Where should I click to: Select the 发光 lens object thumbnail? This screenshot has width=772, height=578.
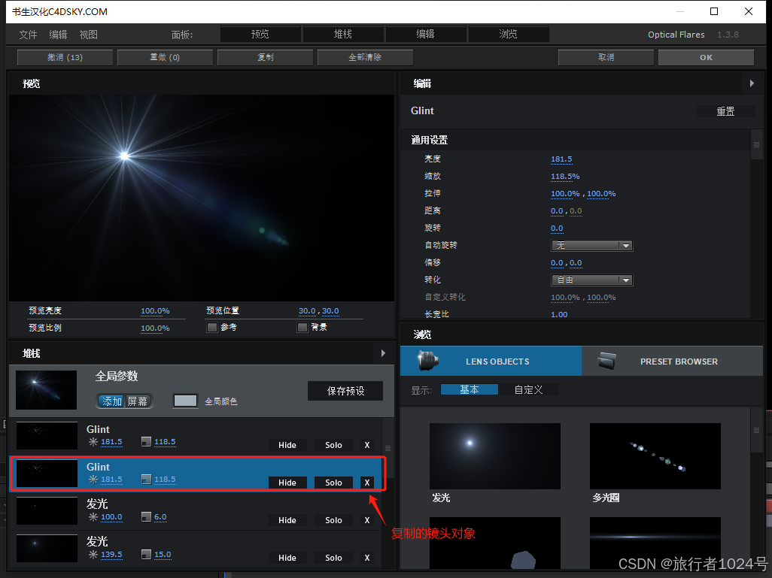coord(495,456)
